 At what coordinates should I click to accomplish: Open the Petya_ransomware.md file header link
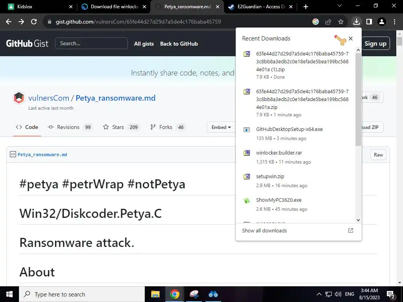[43, 155]
